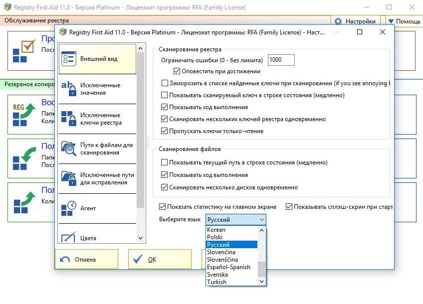
Task: Open the Исключенные ключи реестра section
Action: pos(97,119)
